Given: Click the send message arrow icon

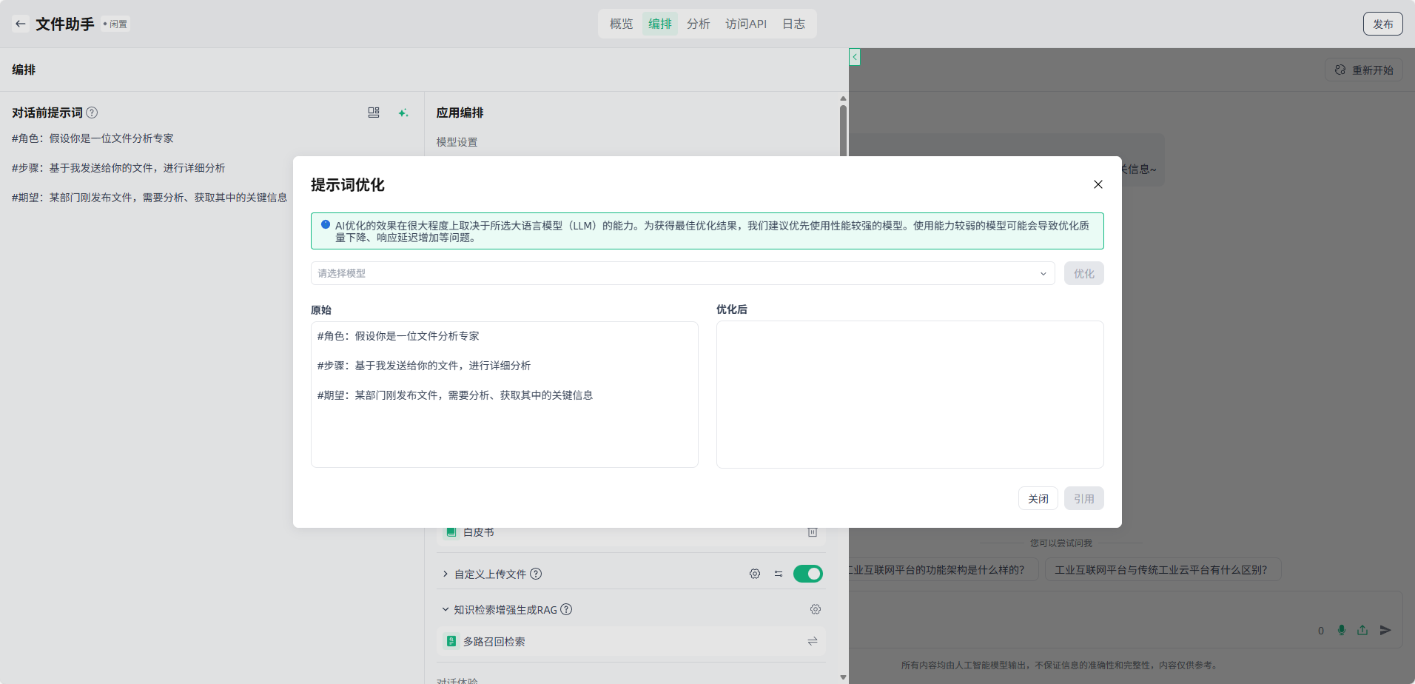Looking at the screenshot, I should click(1385, 630).
